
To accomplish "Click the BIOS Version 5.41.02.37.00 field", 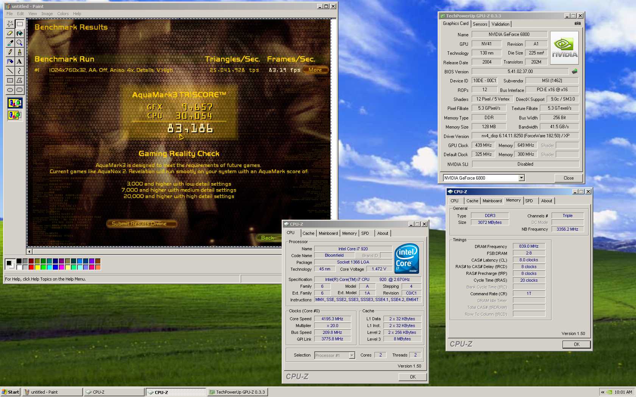I will coord(520,71).
